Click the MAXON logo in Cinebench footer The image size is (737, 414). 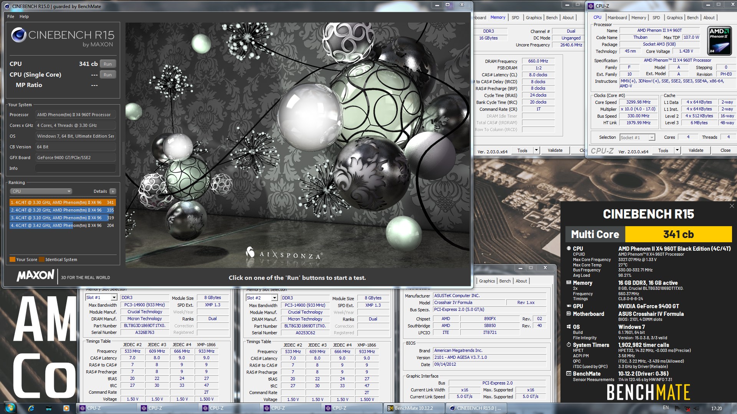pos(35,275)
